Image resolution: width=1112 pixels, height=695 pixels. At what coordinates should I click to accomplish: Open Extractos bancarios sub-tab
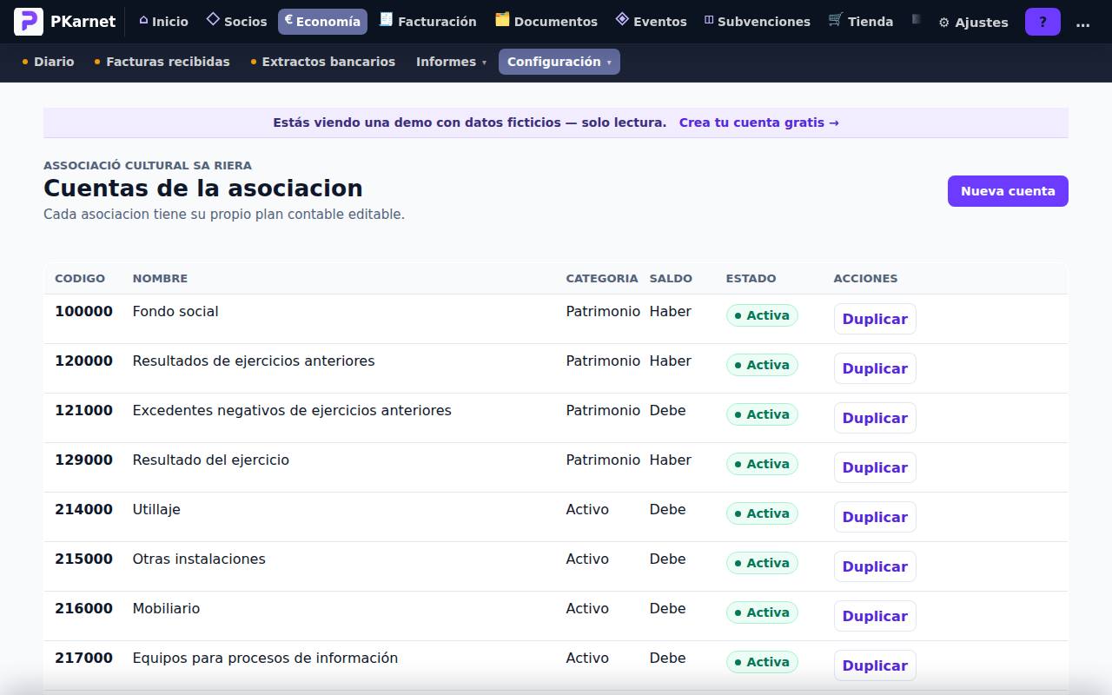point(322,62)
